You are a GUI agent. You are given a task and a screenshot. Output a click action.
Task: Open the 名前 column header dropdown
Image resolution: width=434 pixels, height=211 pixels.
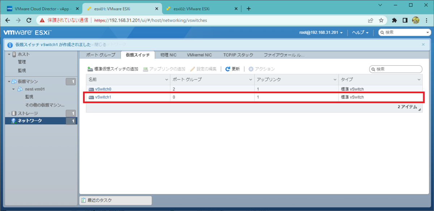click(167, 79)
